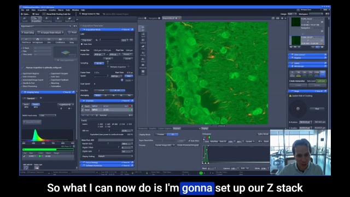
Task: Click the Find Focus icon button
Action: [x=26, y=40]
